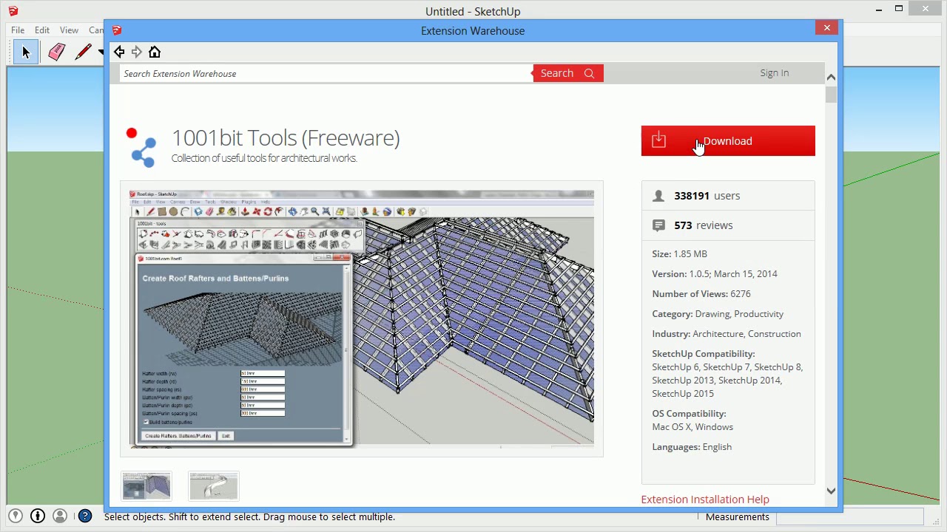Click the Version 1.0.5 text
The height and width of the screenshot is (532, 947).
pos(715,274)
